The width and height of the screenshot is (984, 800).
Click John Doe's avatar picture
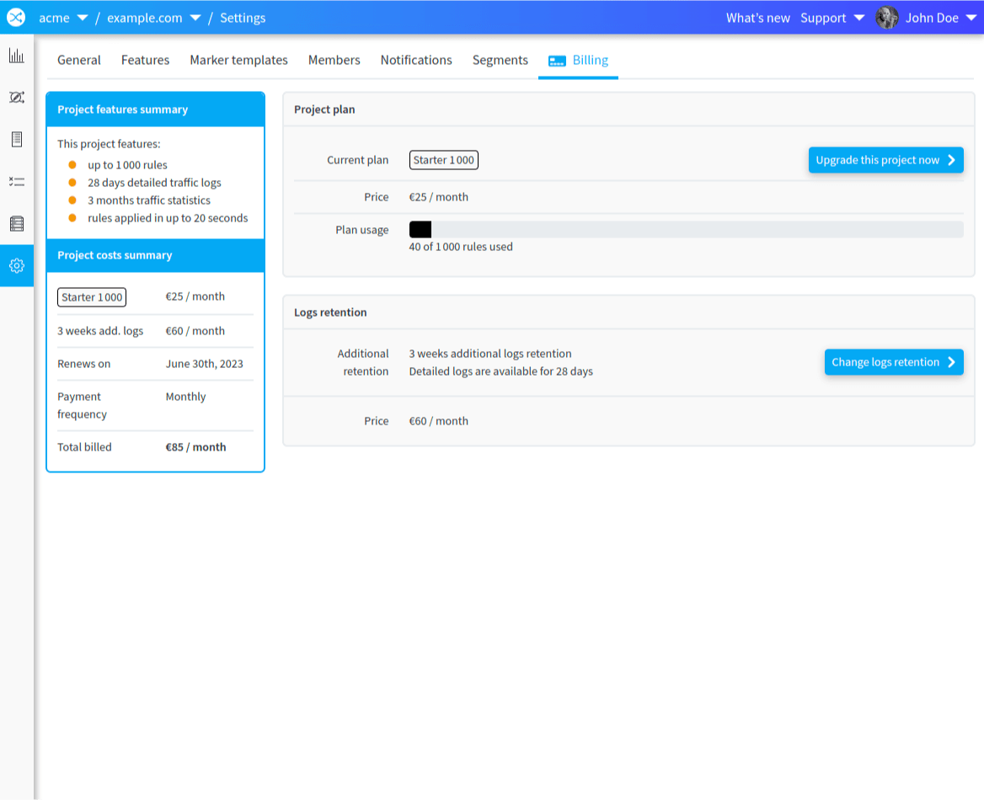click(x=887, y=18)
